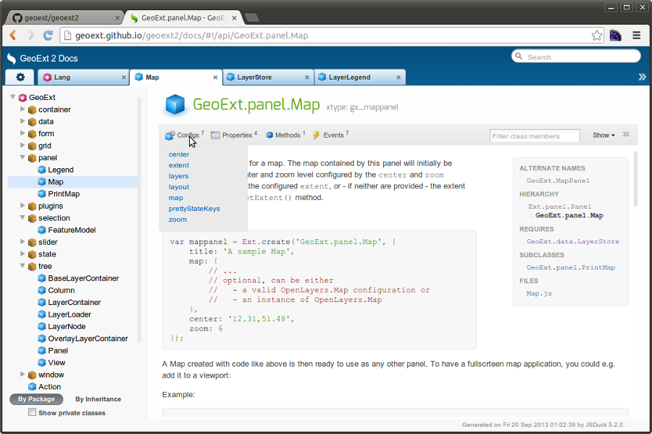The image size is (652, 434).
Task: Open the settings gear tab
Action: tap(20, 78)
